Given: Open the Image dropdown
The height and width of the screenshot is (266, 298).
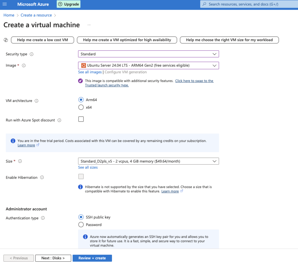Looking at the screenshot, I should [x=148, y=66].
